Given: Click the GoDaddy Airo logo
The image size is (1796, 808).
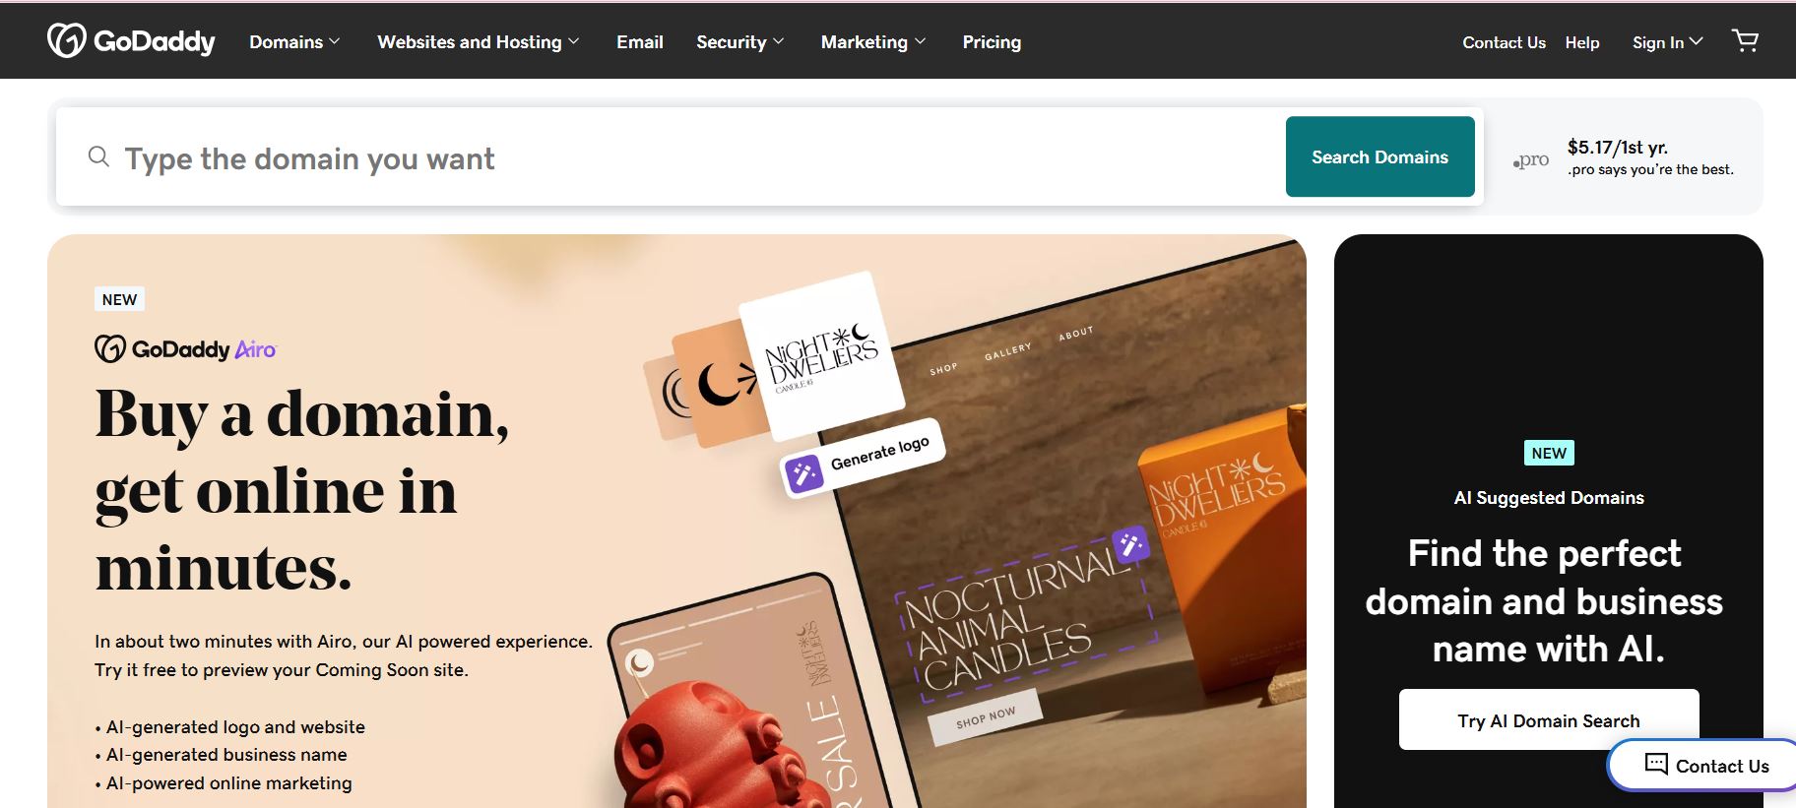Looking at the screenshot, I should 185,348.
